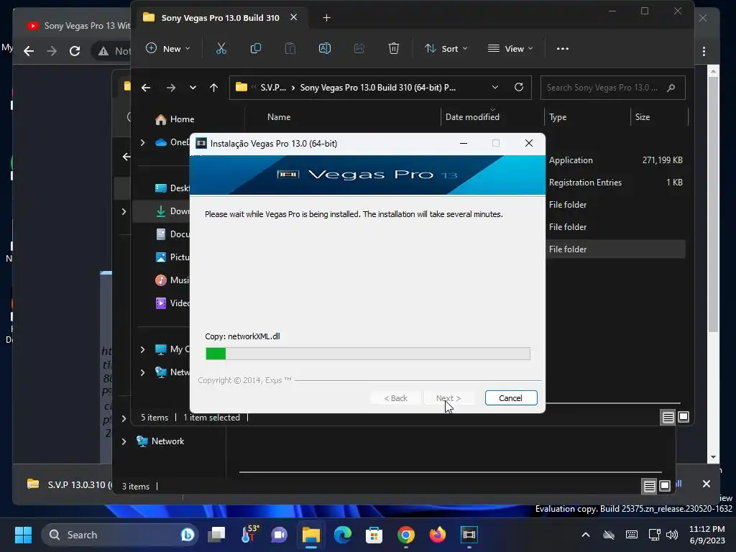Open Microsoft Store from the taskbar
Screen dimensions: 736x552
click(374, 535)
